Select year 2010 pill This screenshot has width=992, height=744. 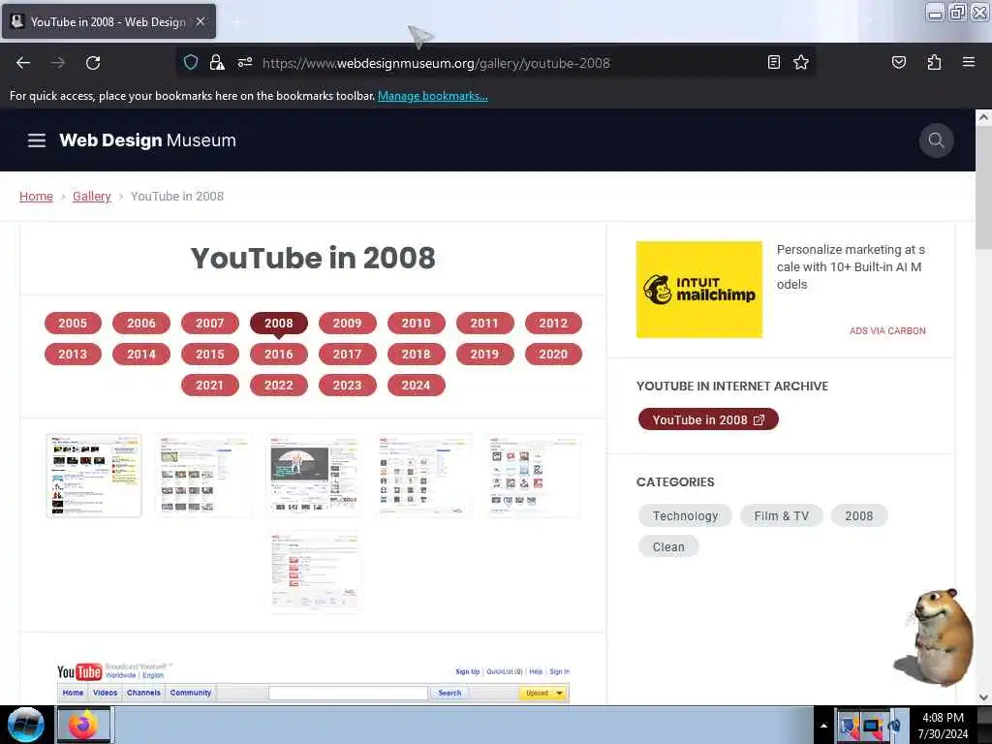(417, 324)
